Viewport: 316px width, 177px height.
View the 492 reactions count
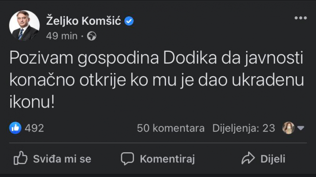pos(34,128)
